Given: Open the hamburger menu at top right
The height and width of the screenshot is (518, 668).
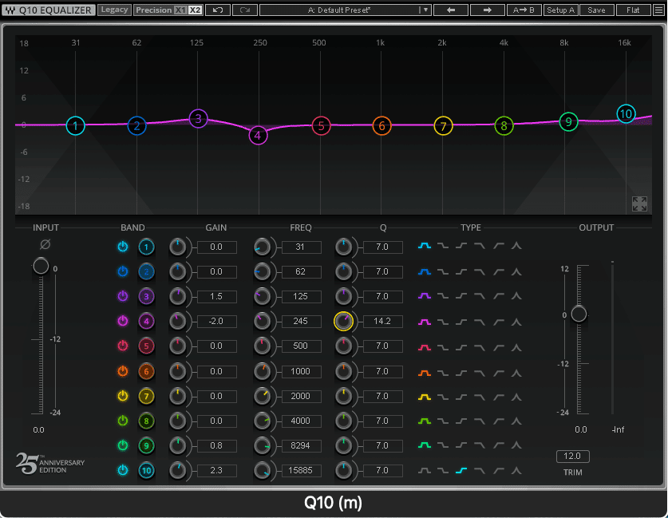Looking at the screenshot, I should (x=659, y=10).
